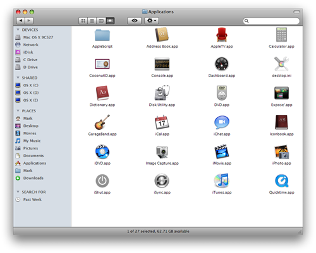Screen dimensions: 316x253
Task: Select the Console.app icon
Action: [x=162, y=64]
